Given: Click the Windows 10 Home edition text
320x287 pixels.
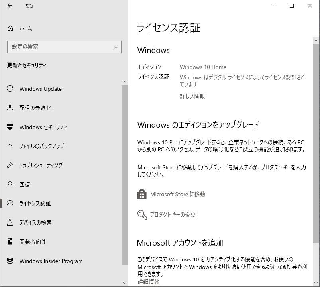Looking at the screenshot, I should 203,67.
